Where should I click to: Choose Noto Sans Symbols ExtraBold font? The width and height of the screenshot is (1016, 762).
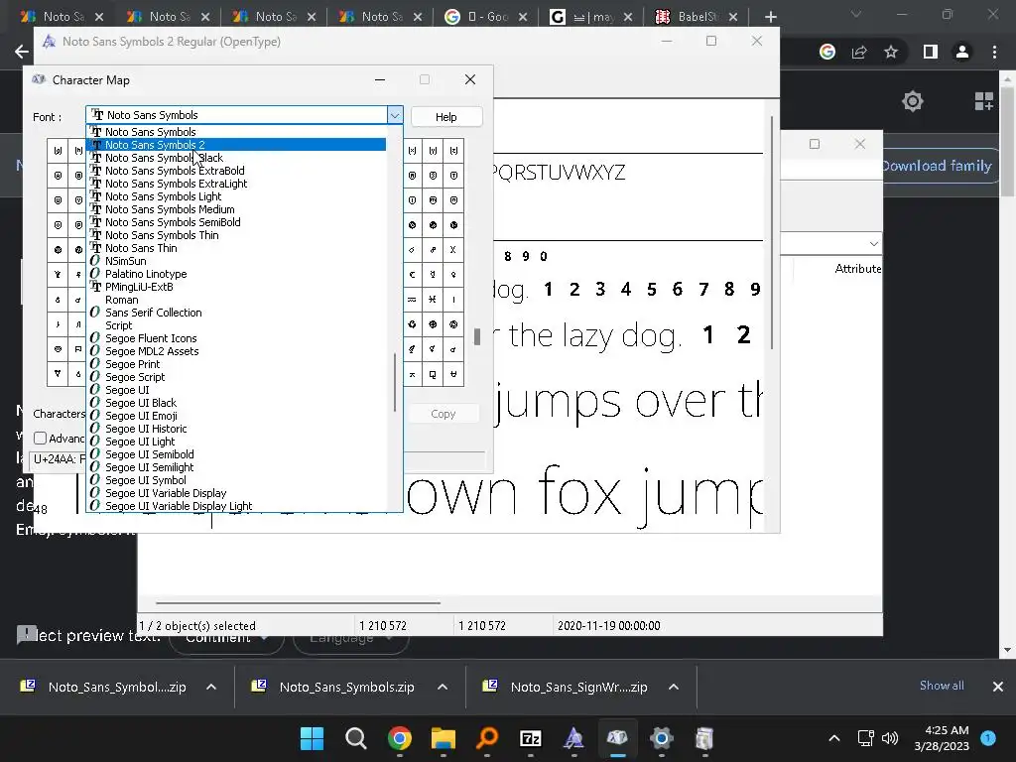(236, 171)
